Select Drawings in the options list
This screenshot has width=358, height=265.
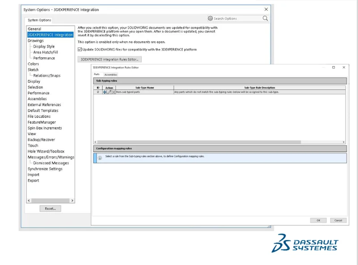[x=36, y=41]
